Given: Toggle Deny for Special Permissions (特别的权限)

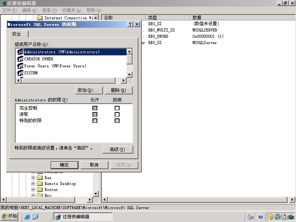Looking at the screenshot, I should pos(117,121).
